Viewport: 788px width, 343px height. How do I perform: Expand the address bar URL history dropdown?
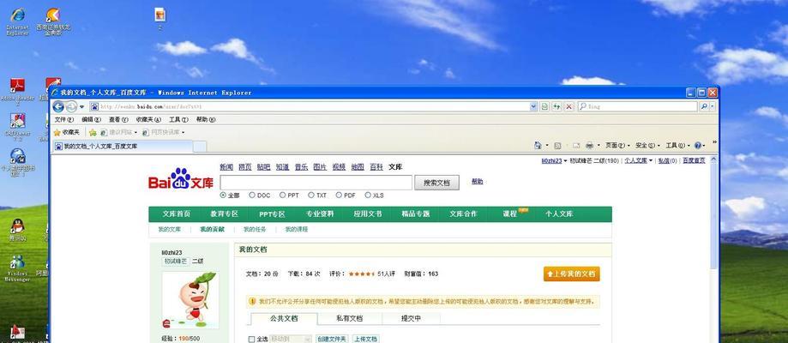coord(533,106)
